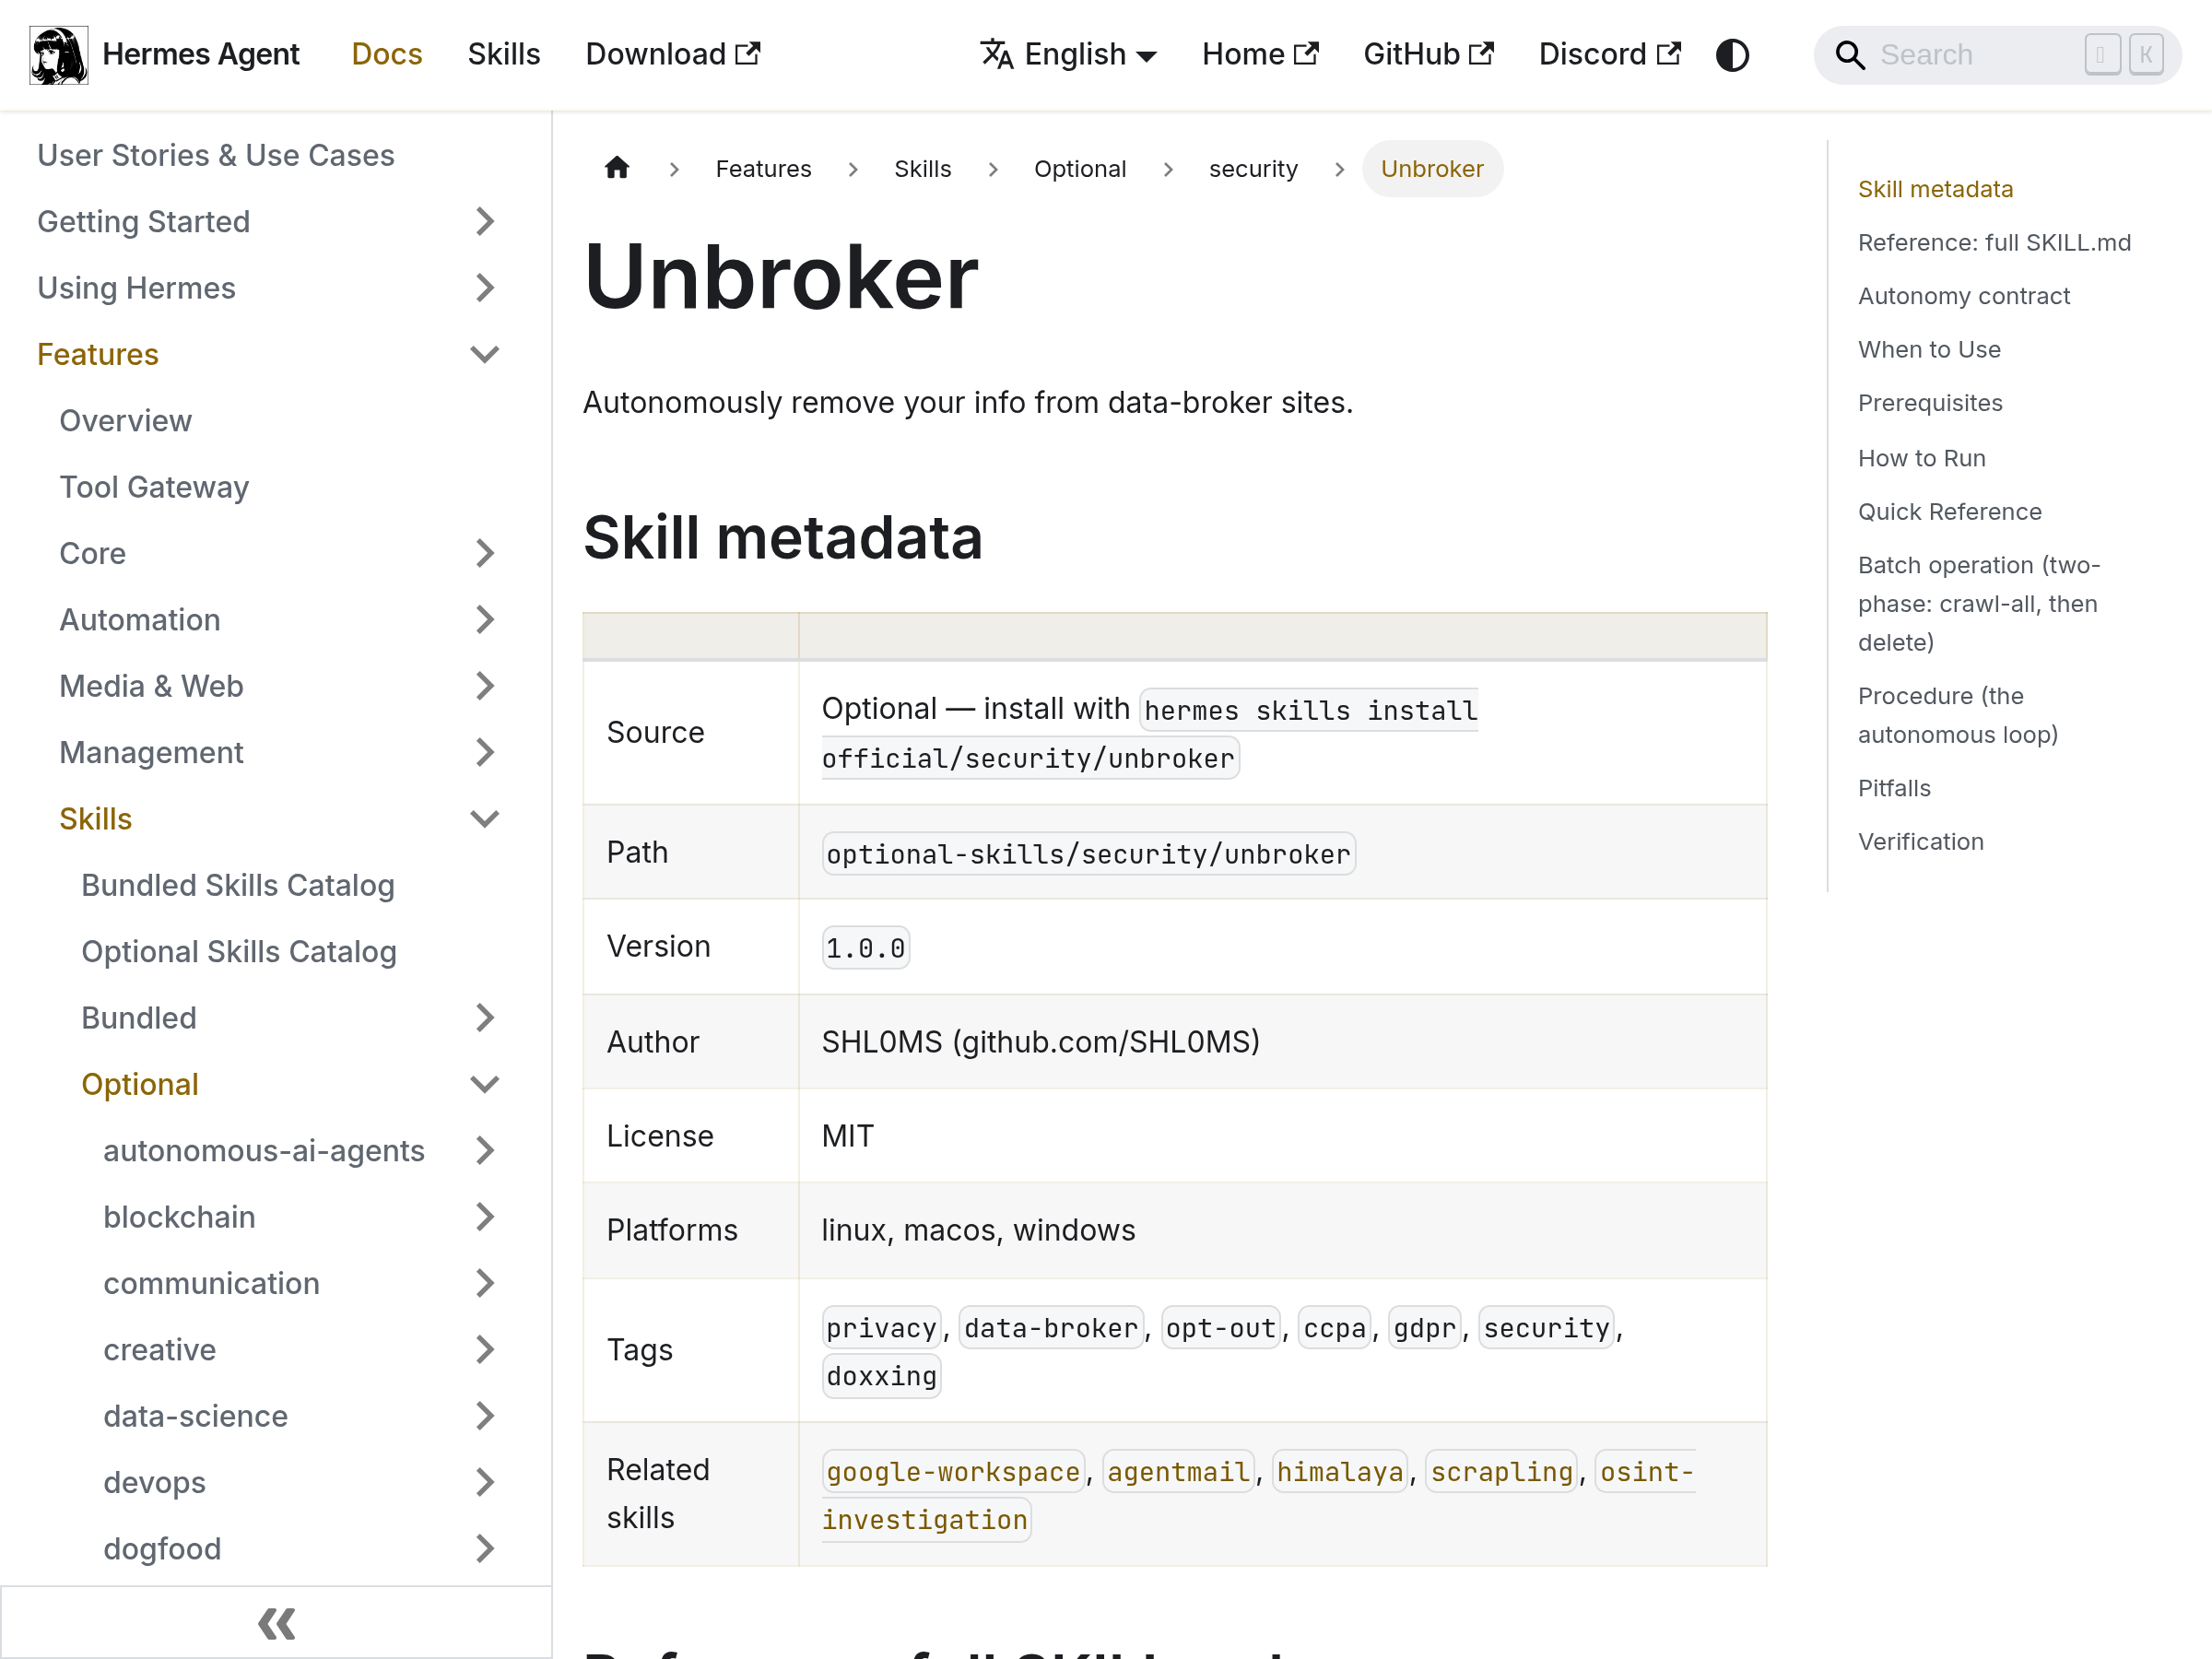Click the home breadcrumb icon

pyautogui.click(x=617, y=168)
